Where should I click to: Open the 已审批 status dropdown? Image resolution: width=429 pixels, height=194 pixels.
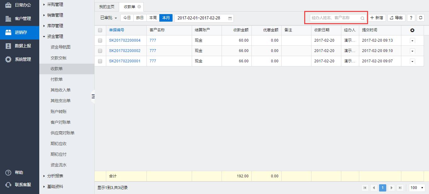108,18
